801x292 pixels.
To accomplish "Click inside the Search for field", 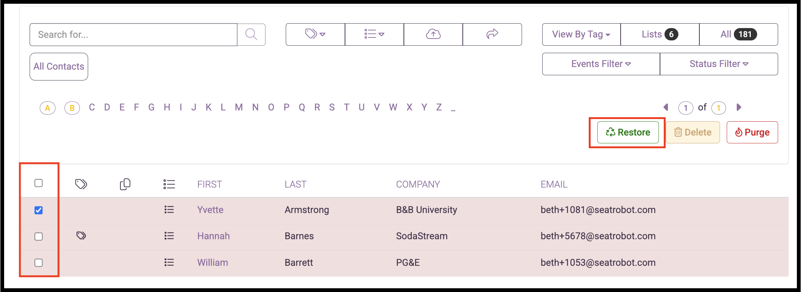I will pyautogui.click(x=133, y=35).
